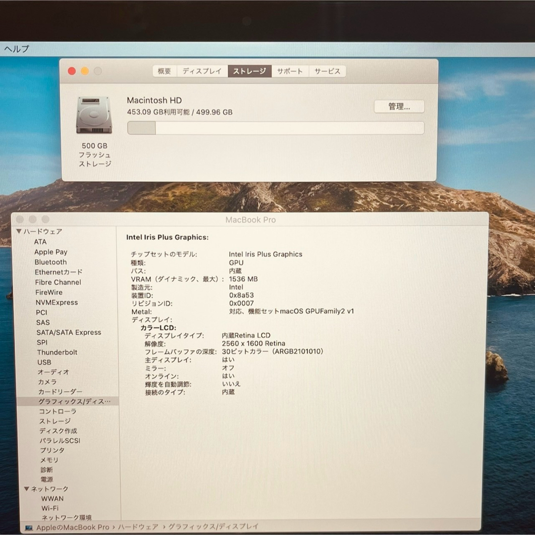Select ATA in the sidebar
This screenshot has width=535, height=535.
(40, 242)
